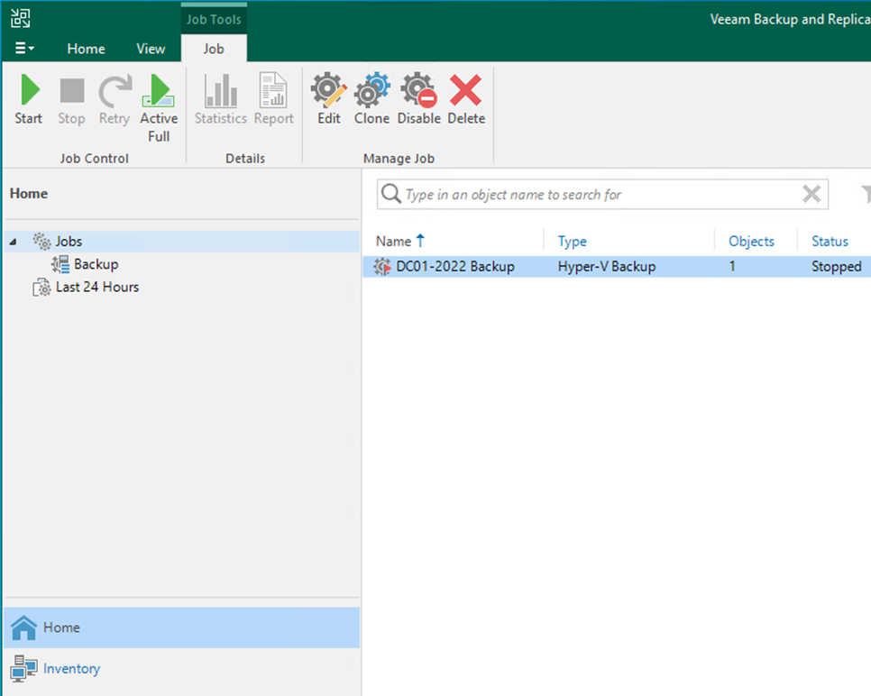Viewport: 871px width, 696px height.
Task: Open the main application menu
Action: pos(23,49)
